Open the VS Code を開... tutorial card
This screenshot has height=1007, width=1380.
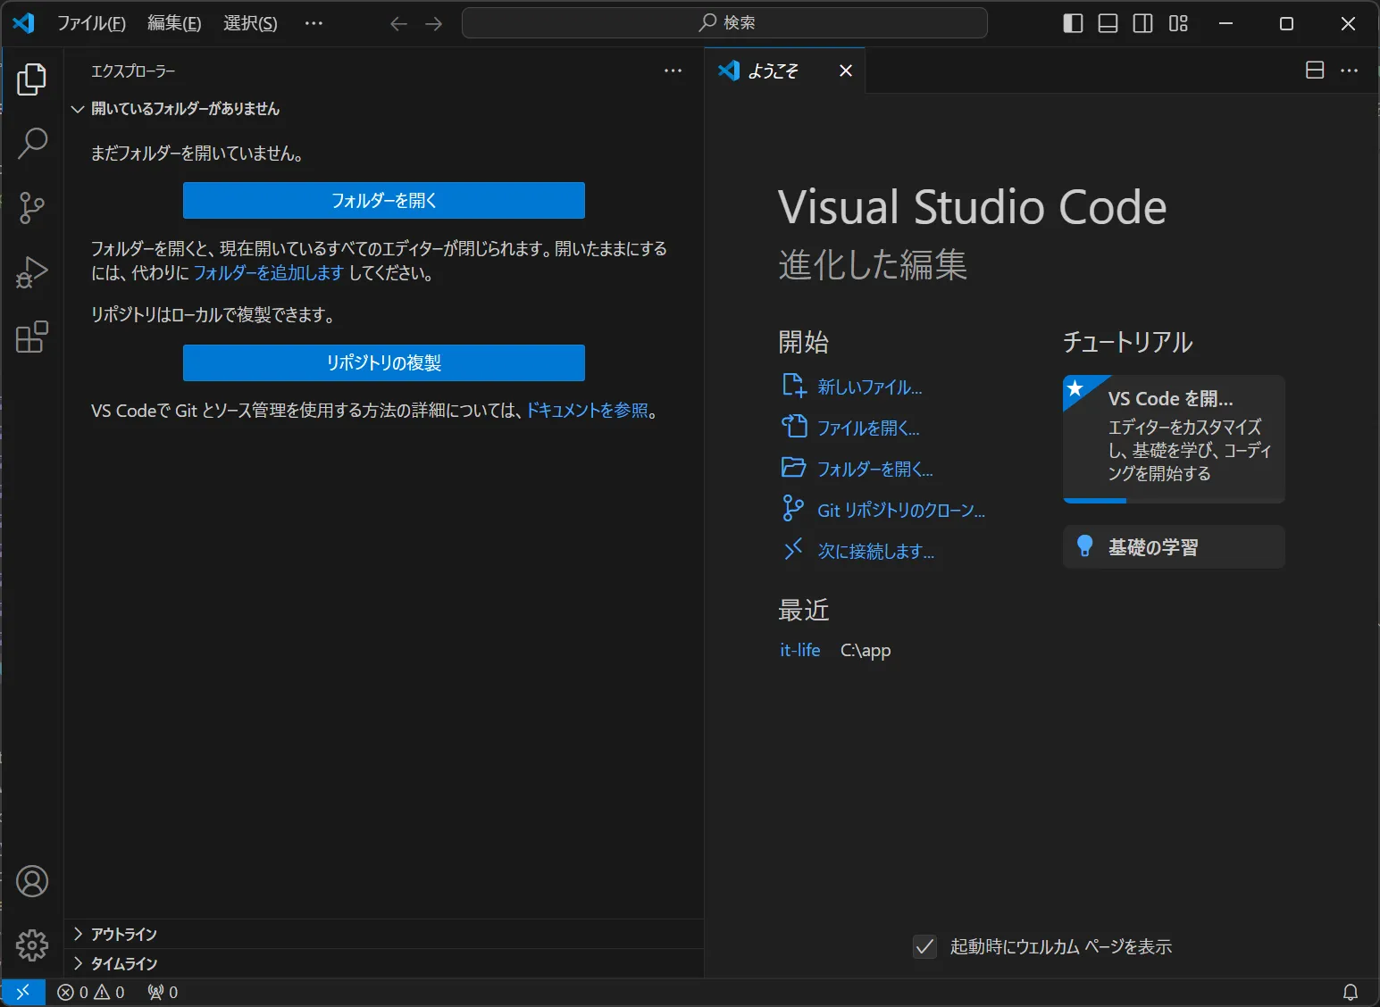[x=1174, y=438]
